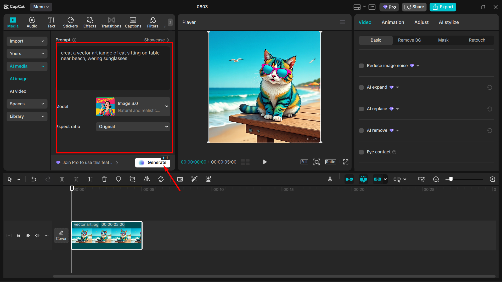Activate the Crop tool

tap(132, 179)
